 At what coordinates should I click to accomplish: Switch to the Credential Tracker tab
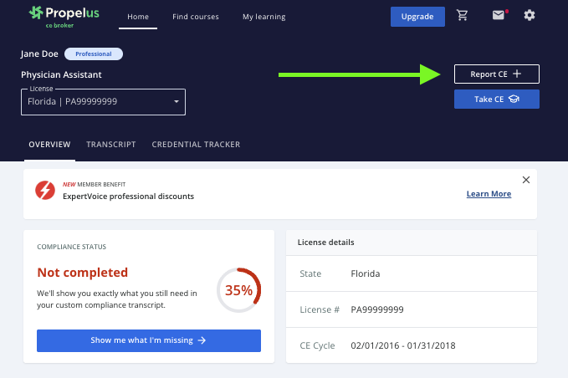coord(196,145)
